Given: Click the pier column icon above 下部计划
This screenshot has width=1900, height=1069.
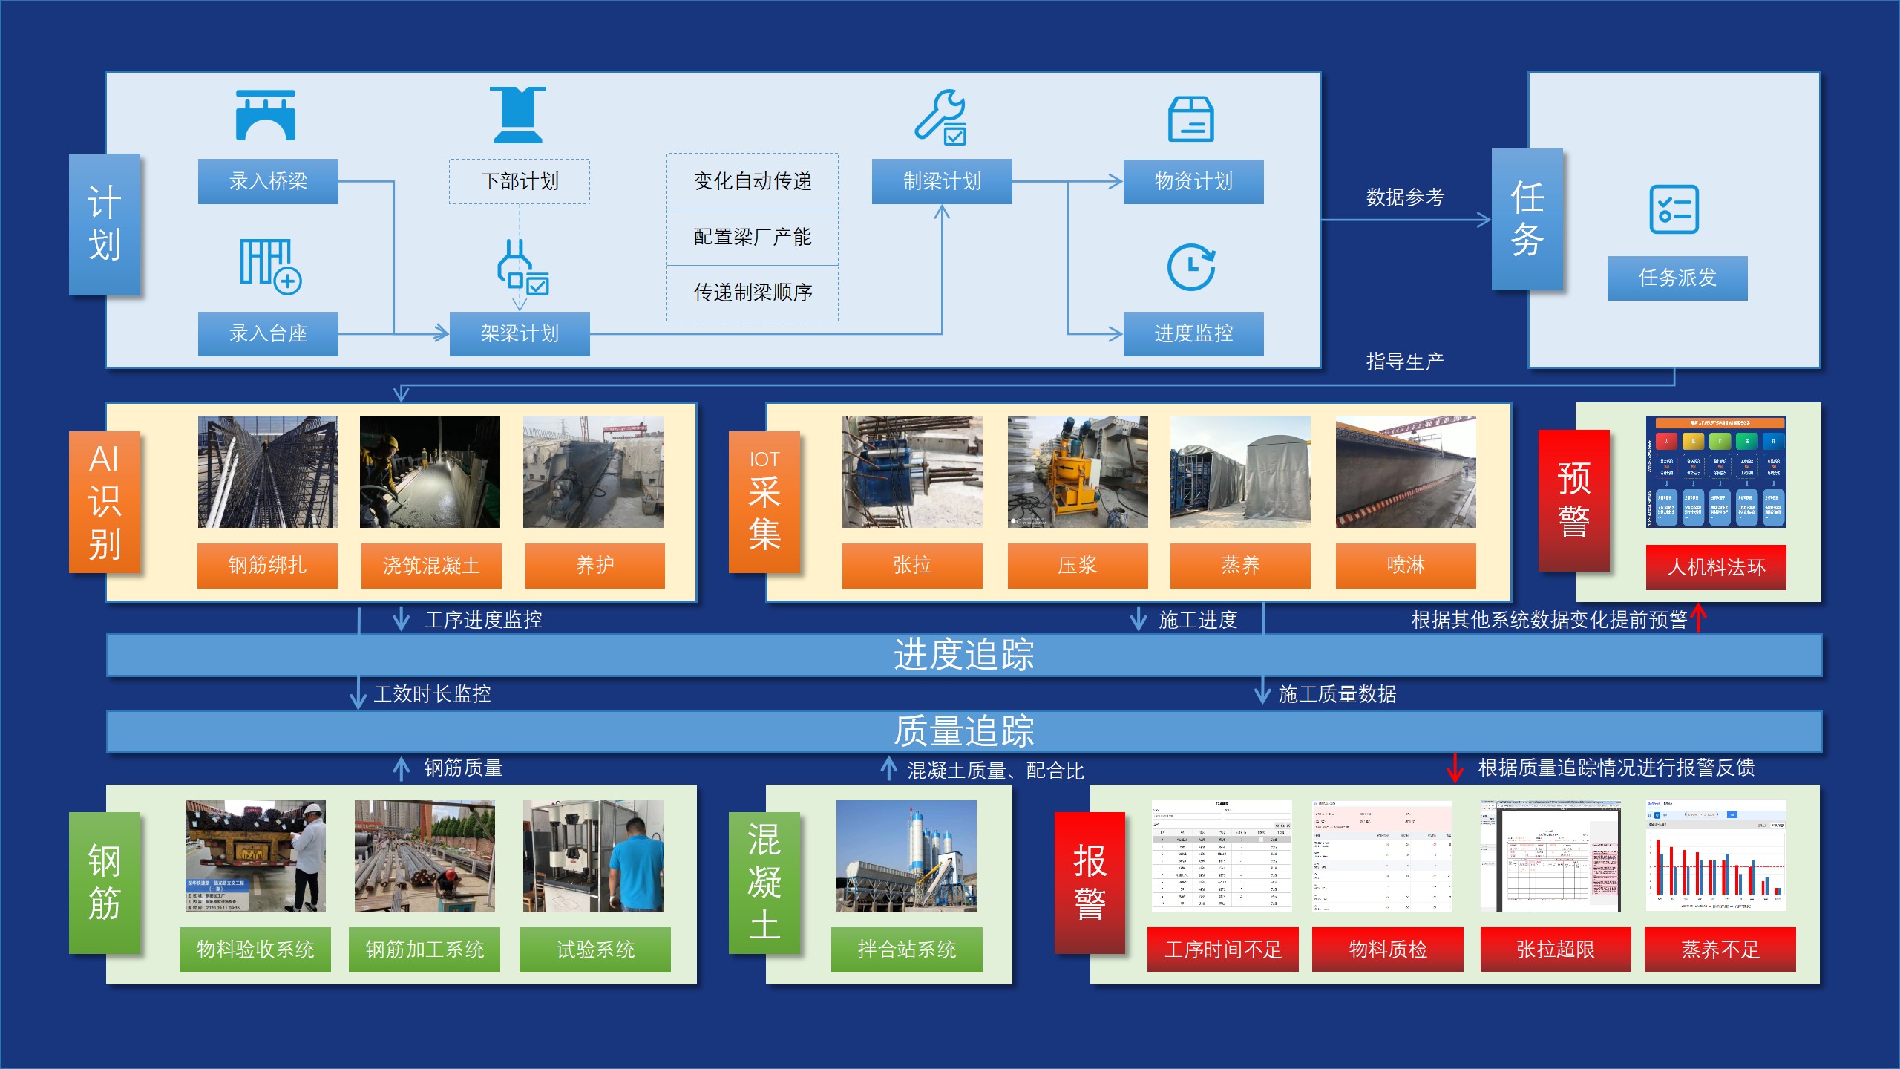Looking at the screenshot, I should 518,115.
